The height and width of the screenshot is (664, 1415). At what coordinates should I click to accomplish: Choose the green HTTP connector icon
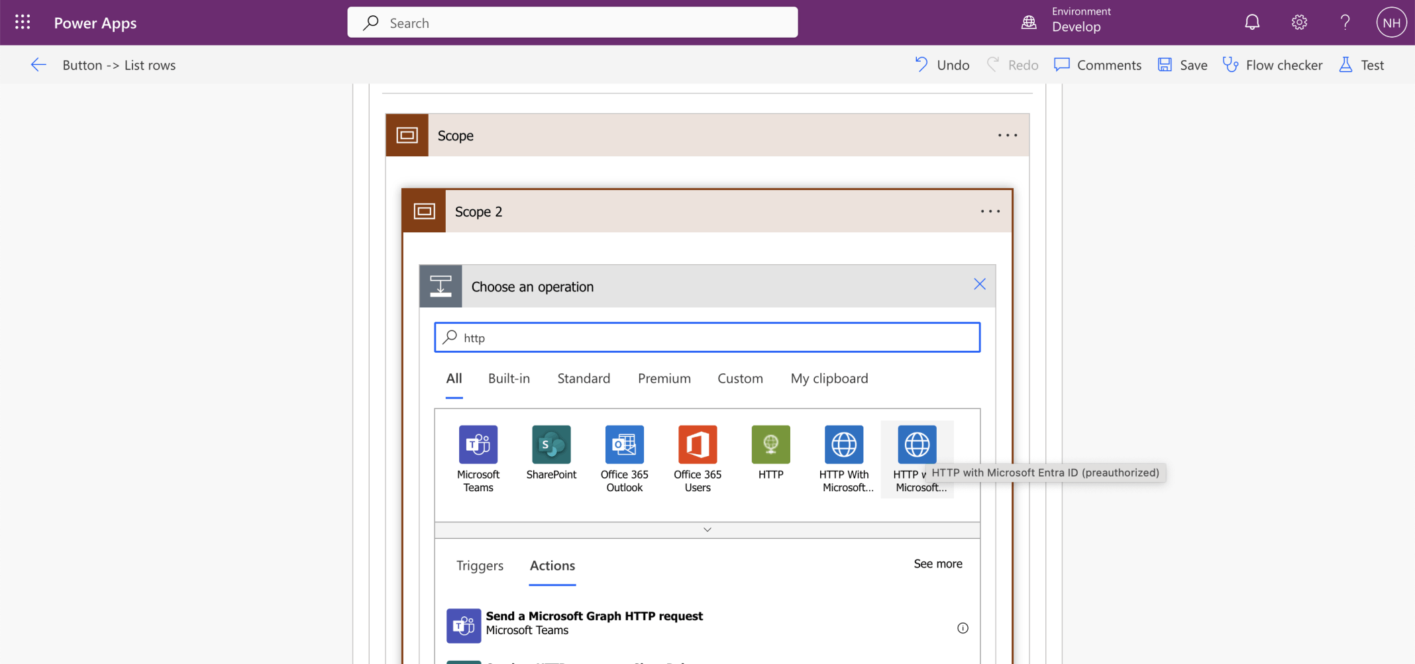(770, 445)
